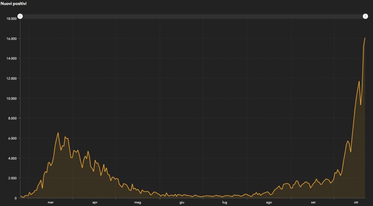373x206 pixels.
Task: Click the March peak point on the line
Action: [x=58, y=133]
